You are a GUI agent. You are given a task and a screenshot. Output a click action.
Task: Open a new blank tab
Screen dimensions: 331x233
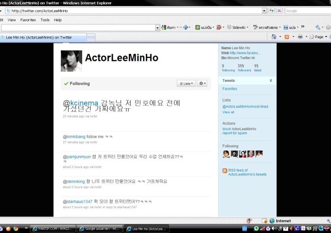pyautogui.click(x=91, y=38)
